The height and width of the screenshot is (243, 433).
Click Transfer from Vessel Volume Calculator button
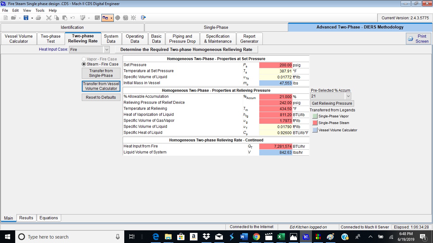101,86
